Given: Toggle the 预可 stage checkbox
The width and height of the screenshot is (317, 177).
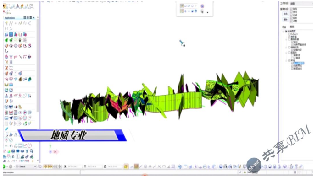Looking at the screenshot, I should tap(291, 12).
